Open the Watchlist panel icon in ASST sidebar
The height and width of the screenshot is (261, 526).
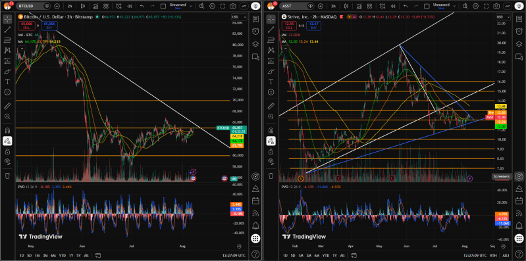(x=519, y=19)
